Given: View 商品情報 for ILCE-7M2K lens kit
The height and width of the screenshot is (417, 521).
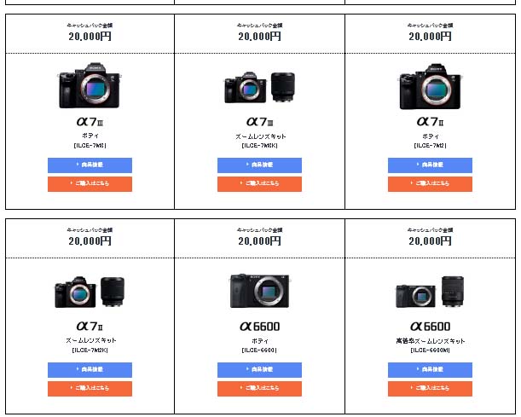Looking at the screenshot, I should [90, 370].
